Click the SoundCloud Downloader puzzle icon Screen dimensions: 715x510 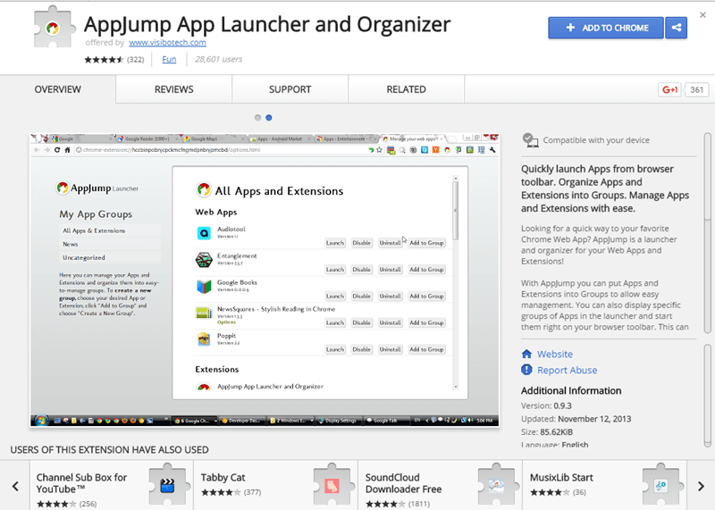pos(497,485)
